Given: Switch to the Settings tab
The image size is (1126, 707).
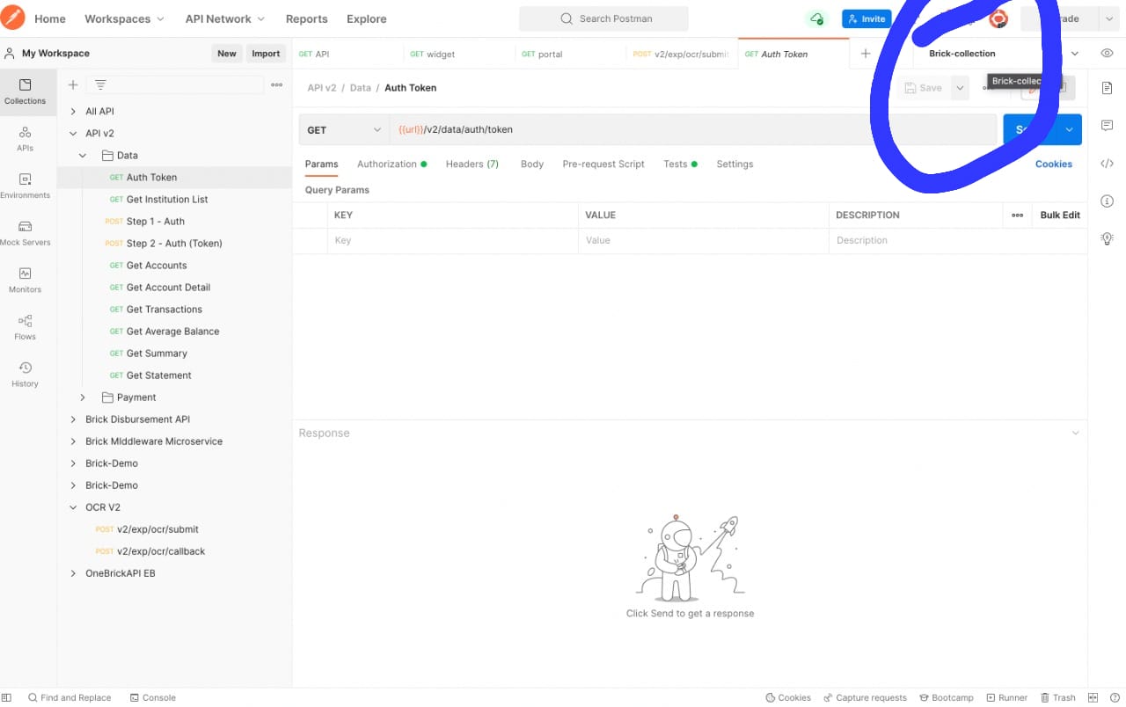Looking at the screenshot, I should (735, 164).
